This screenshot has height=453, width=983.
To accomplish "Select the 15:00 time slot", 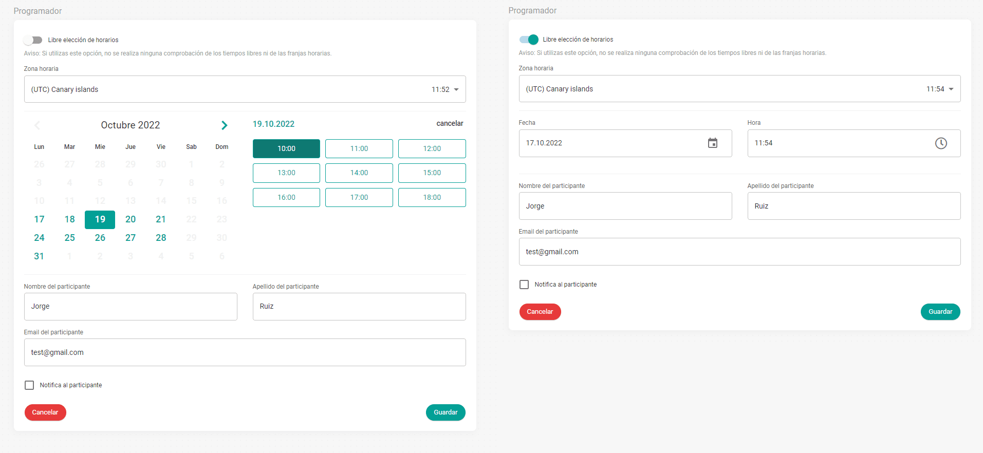I will click(432, 173).
